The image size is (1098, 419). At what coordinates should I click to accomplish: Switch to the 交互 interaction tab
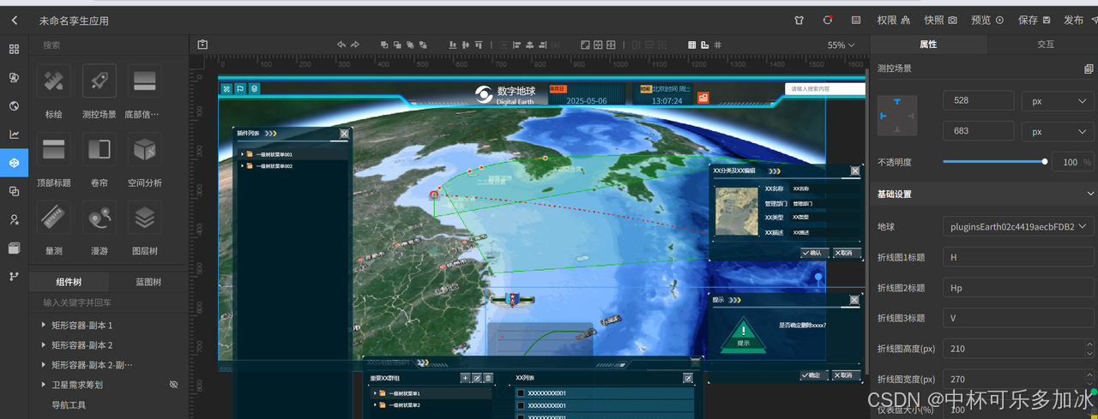point(1045,45)
